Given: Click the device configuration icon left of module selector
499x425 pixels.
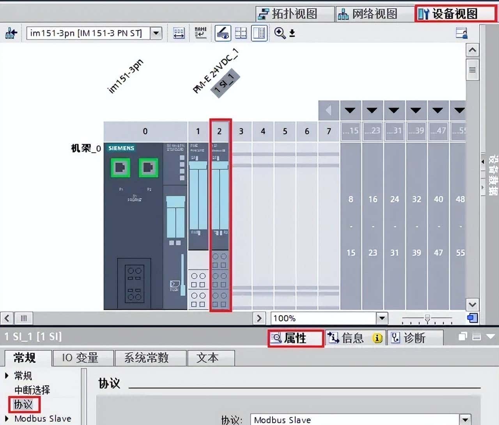Looking at the screenshot, I should coord(11,33).
